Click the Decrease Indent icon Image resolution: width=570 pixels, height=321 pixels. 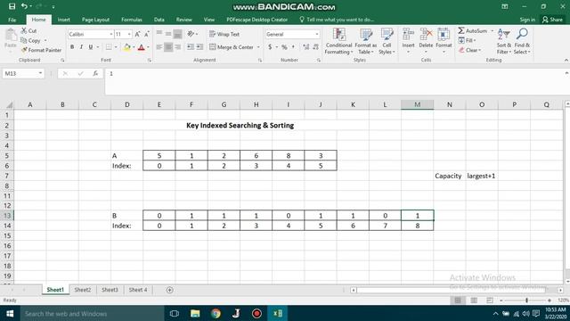(190, 47)
